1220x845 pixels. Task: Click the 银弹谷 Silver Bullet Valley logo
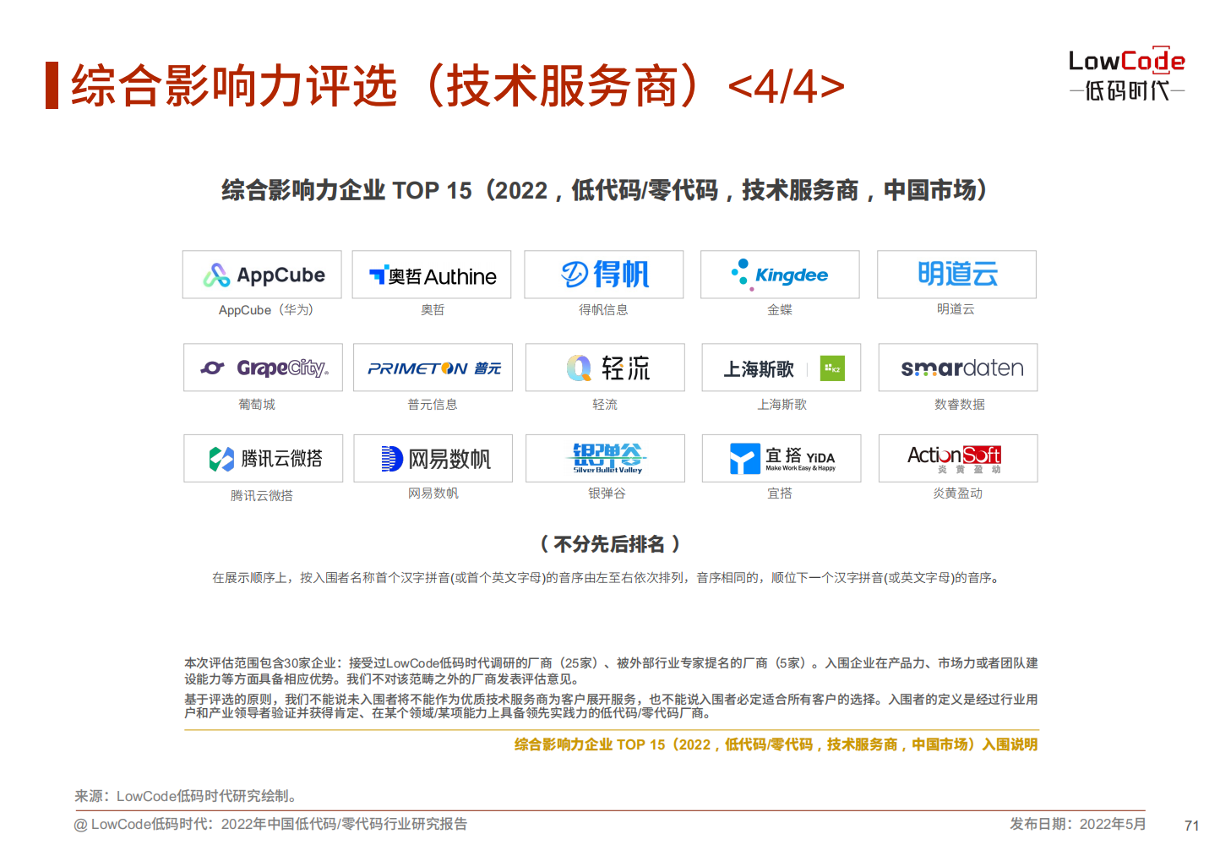pos(607,458)
